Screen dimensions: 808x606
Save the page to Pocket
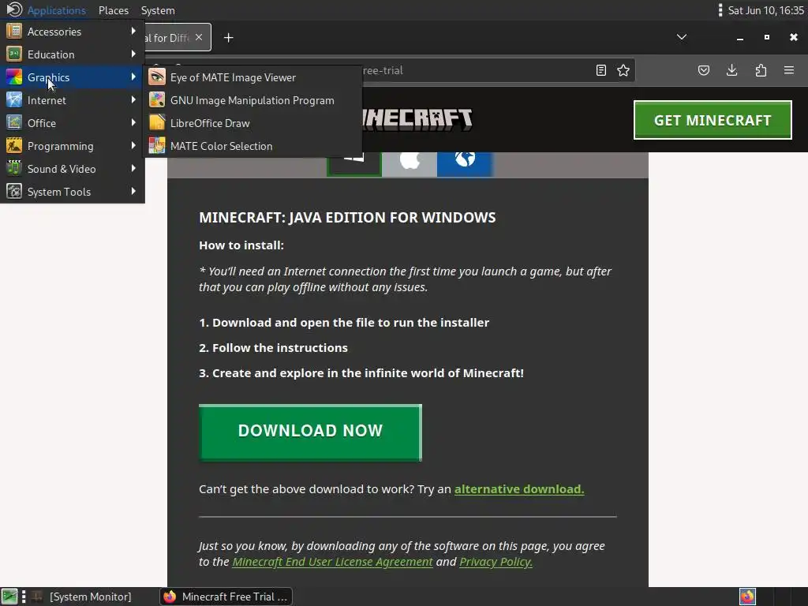pos(703,70)
